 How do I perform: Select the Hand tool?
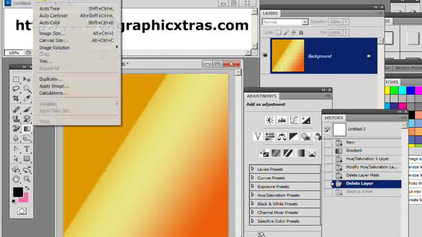[x=16, y=179]
